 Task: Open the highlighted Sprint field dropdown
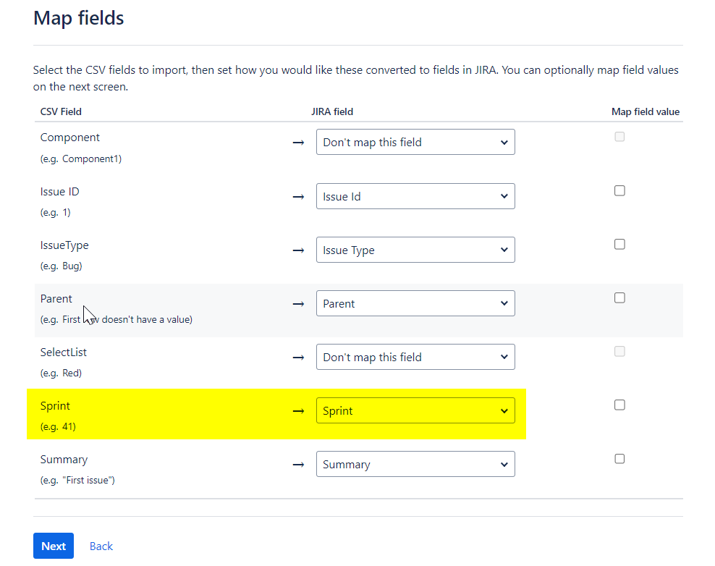click(x=415, y=410)
